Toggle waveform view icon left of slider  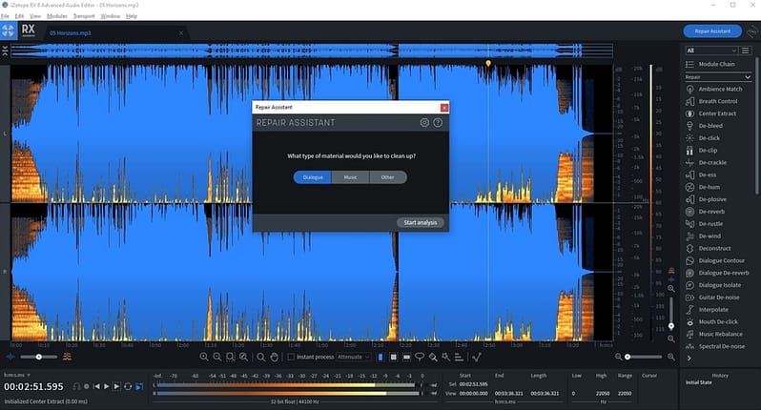(x=10, y=358)
